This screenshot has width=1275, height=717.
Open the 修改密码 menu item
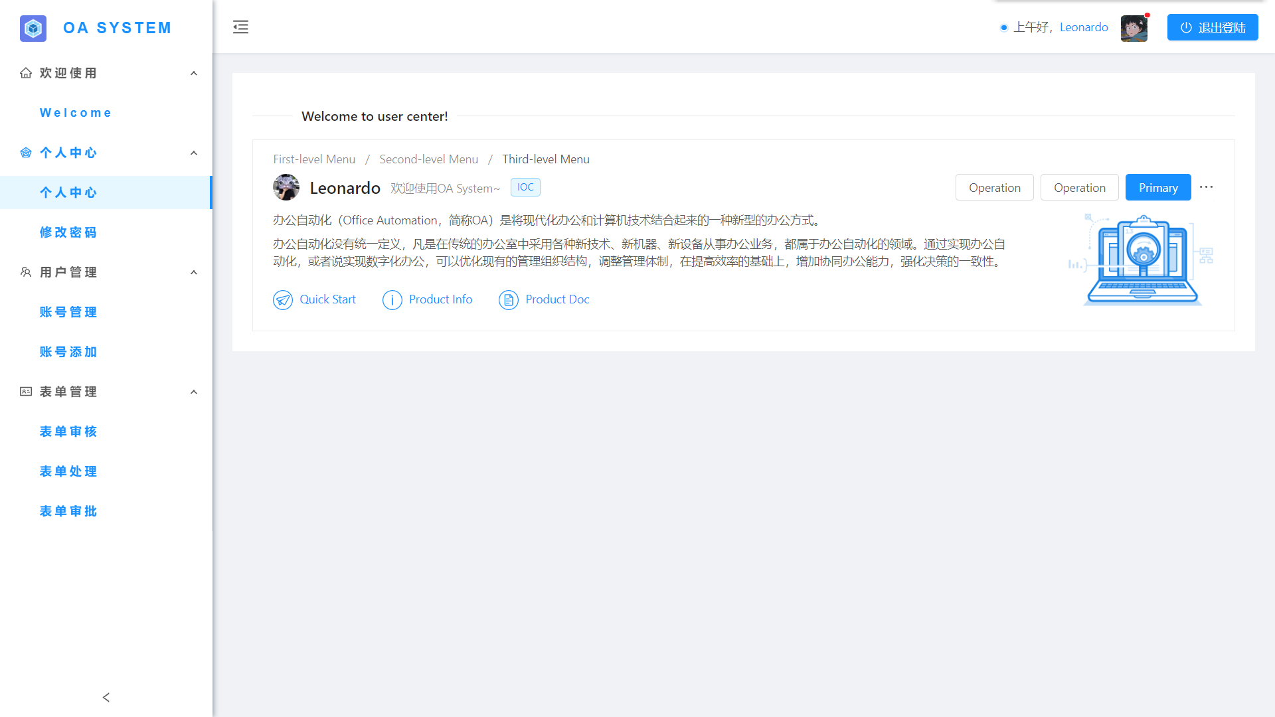(x=68, y=232)
